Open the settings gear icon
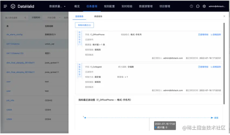This screenshot has height=135, width=230. 204,6
